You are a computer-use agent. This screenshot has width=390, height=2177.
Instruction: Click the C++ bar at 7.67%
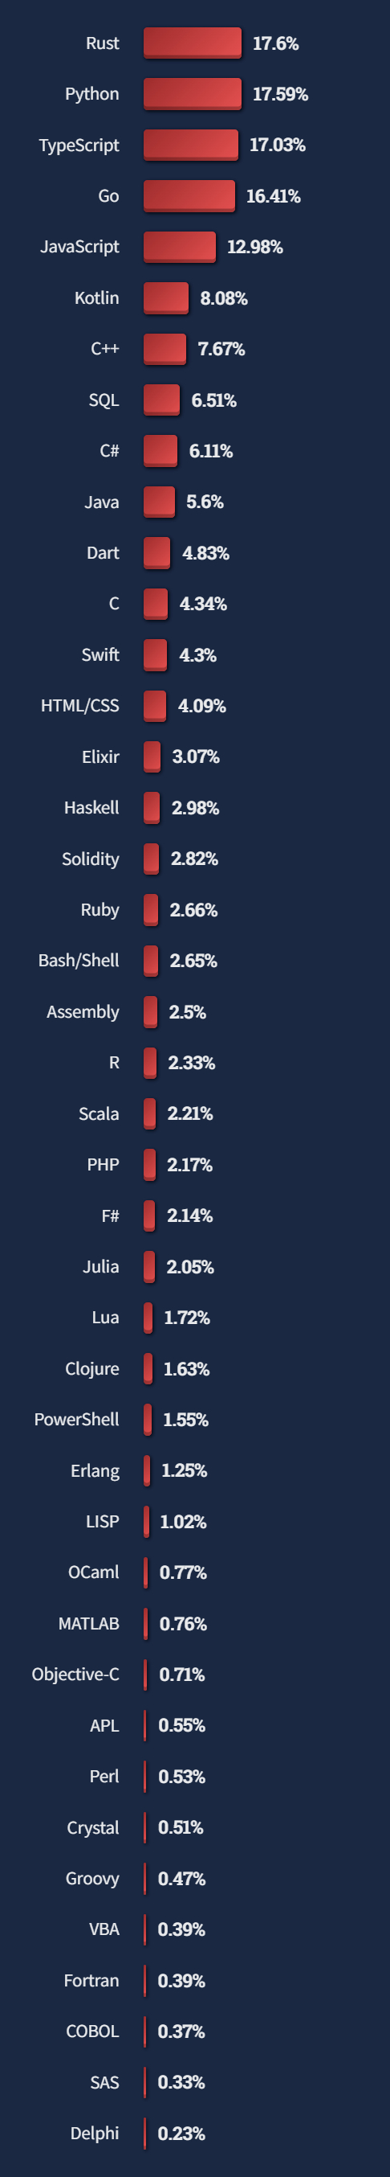coord(165,349)
